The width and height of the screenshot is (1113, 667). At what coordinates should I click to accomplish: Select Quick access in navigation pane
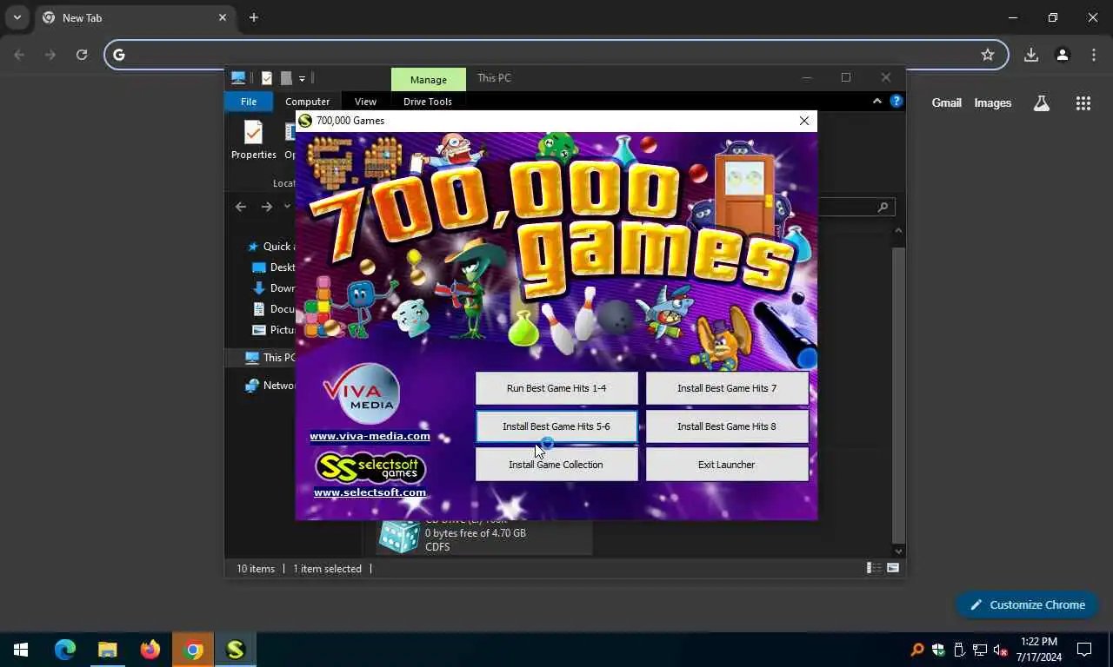271,247
